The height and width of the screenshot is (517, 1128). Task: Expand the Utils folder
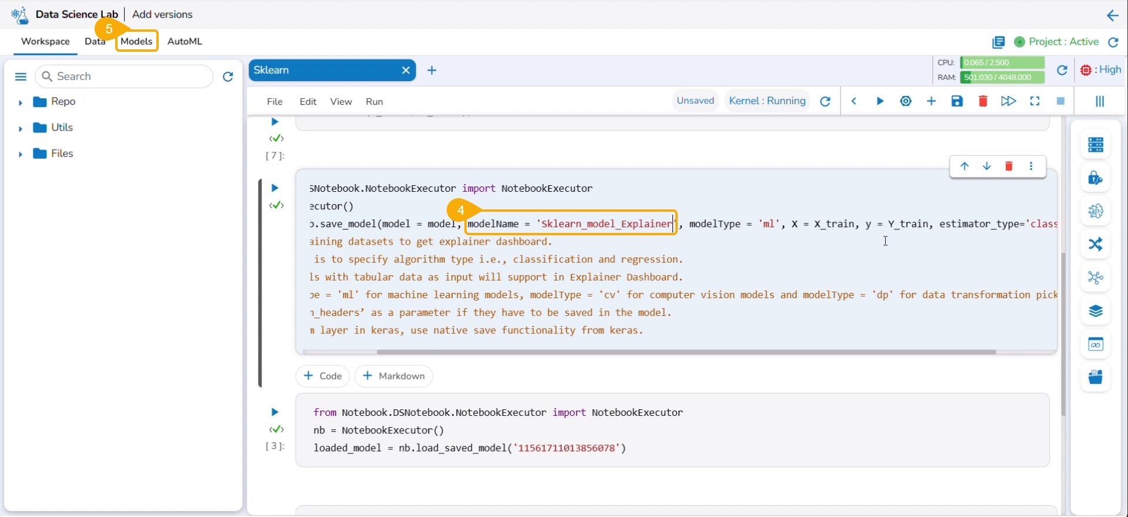coord(21,128)
